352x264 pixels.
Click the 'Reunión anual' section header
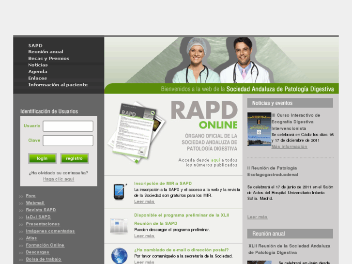tap(290, 233)
